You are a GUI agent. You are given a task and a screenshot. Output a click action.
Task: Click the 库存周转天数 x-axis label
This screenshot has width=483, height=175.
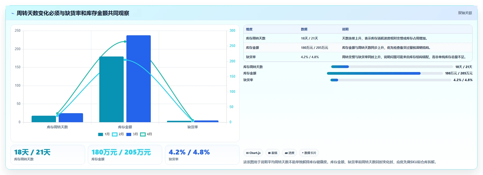[57, 127]
